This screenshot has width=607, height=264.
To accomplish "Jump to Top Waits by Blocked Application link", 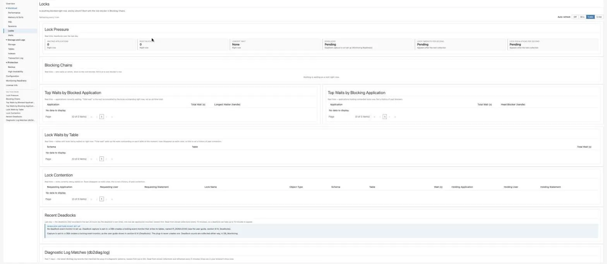I will (x=20, y=102).
